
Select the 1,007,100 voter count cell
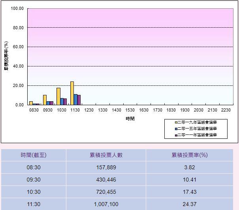[x=106, y=204]
